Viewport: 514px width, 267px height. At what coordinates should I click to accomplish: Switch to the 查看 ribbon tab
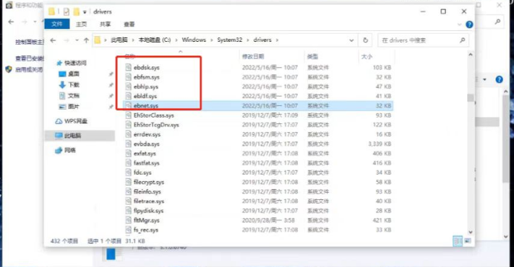[x=129, y=25]
